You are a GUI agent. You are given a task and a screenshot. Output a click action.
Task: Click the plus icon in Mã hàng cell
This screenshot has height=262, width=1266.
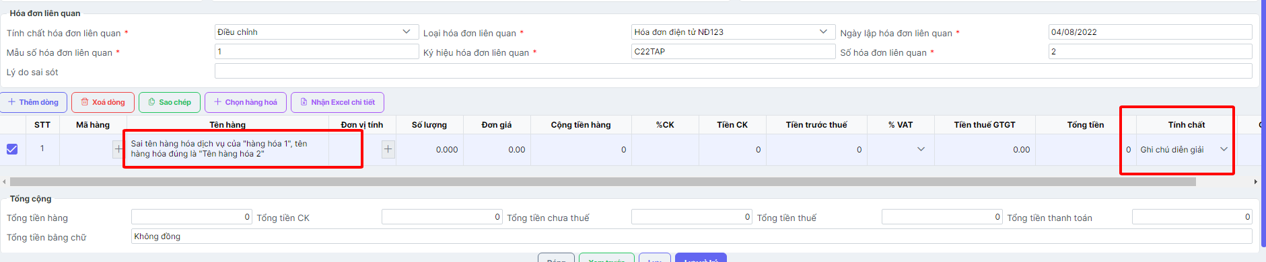point(118,149)
